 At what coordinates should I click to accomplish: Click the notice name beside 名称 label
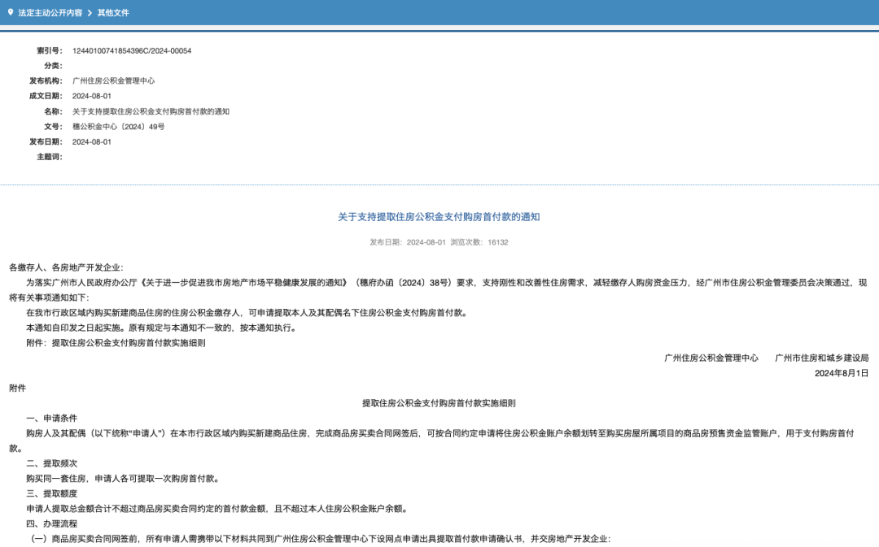[x=151, y=111]
